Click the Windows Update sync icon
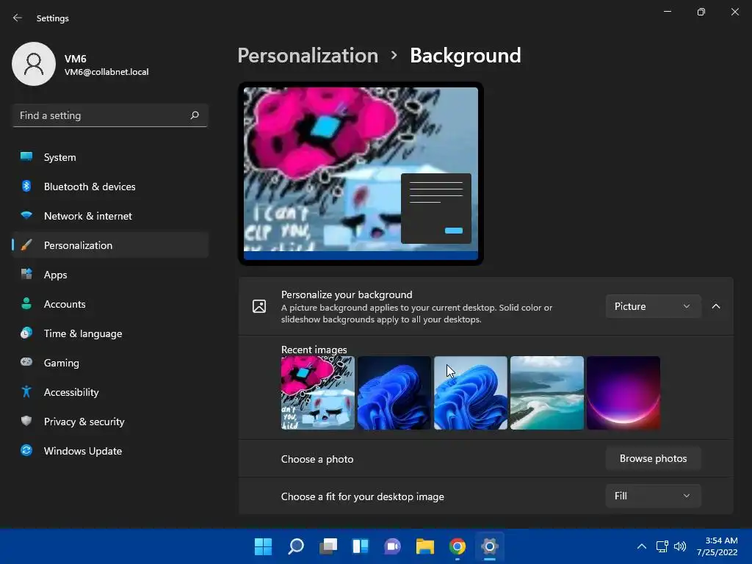 click(26, 450)
